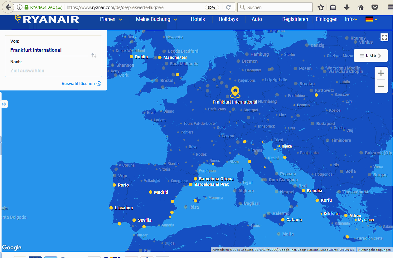Click the 80% zoom level indicator
The height and width of the screenshot is (258, 393).
[211, 7]
